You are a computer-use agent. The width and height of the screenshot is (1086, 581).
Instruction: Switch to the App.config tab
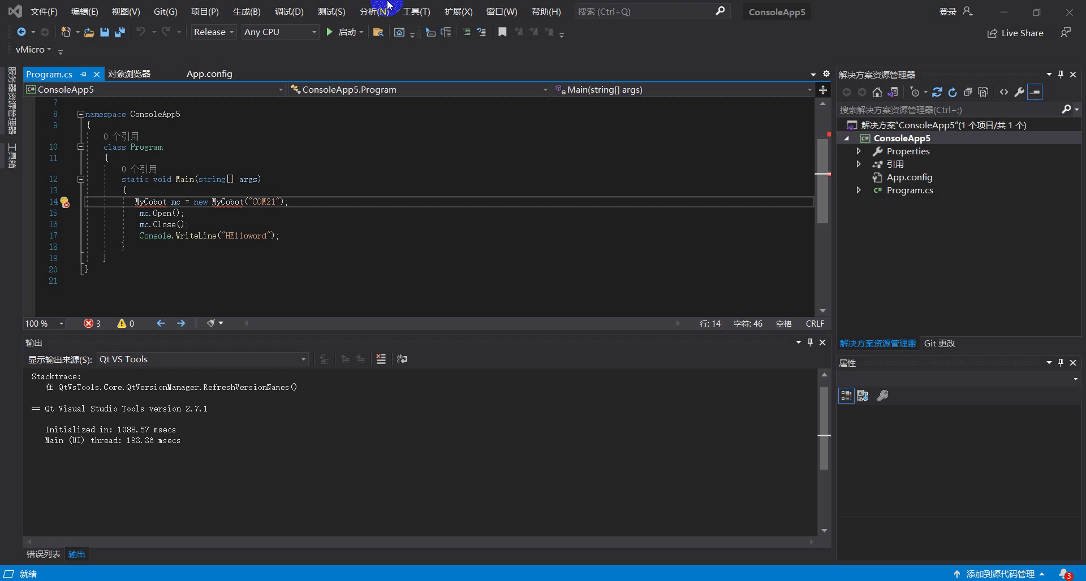click(209, 74)
